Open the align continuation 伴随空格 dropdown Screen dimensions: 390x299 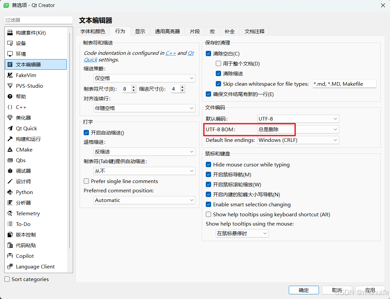pos(144,108)
